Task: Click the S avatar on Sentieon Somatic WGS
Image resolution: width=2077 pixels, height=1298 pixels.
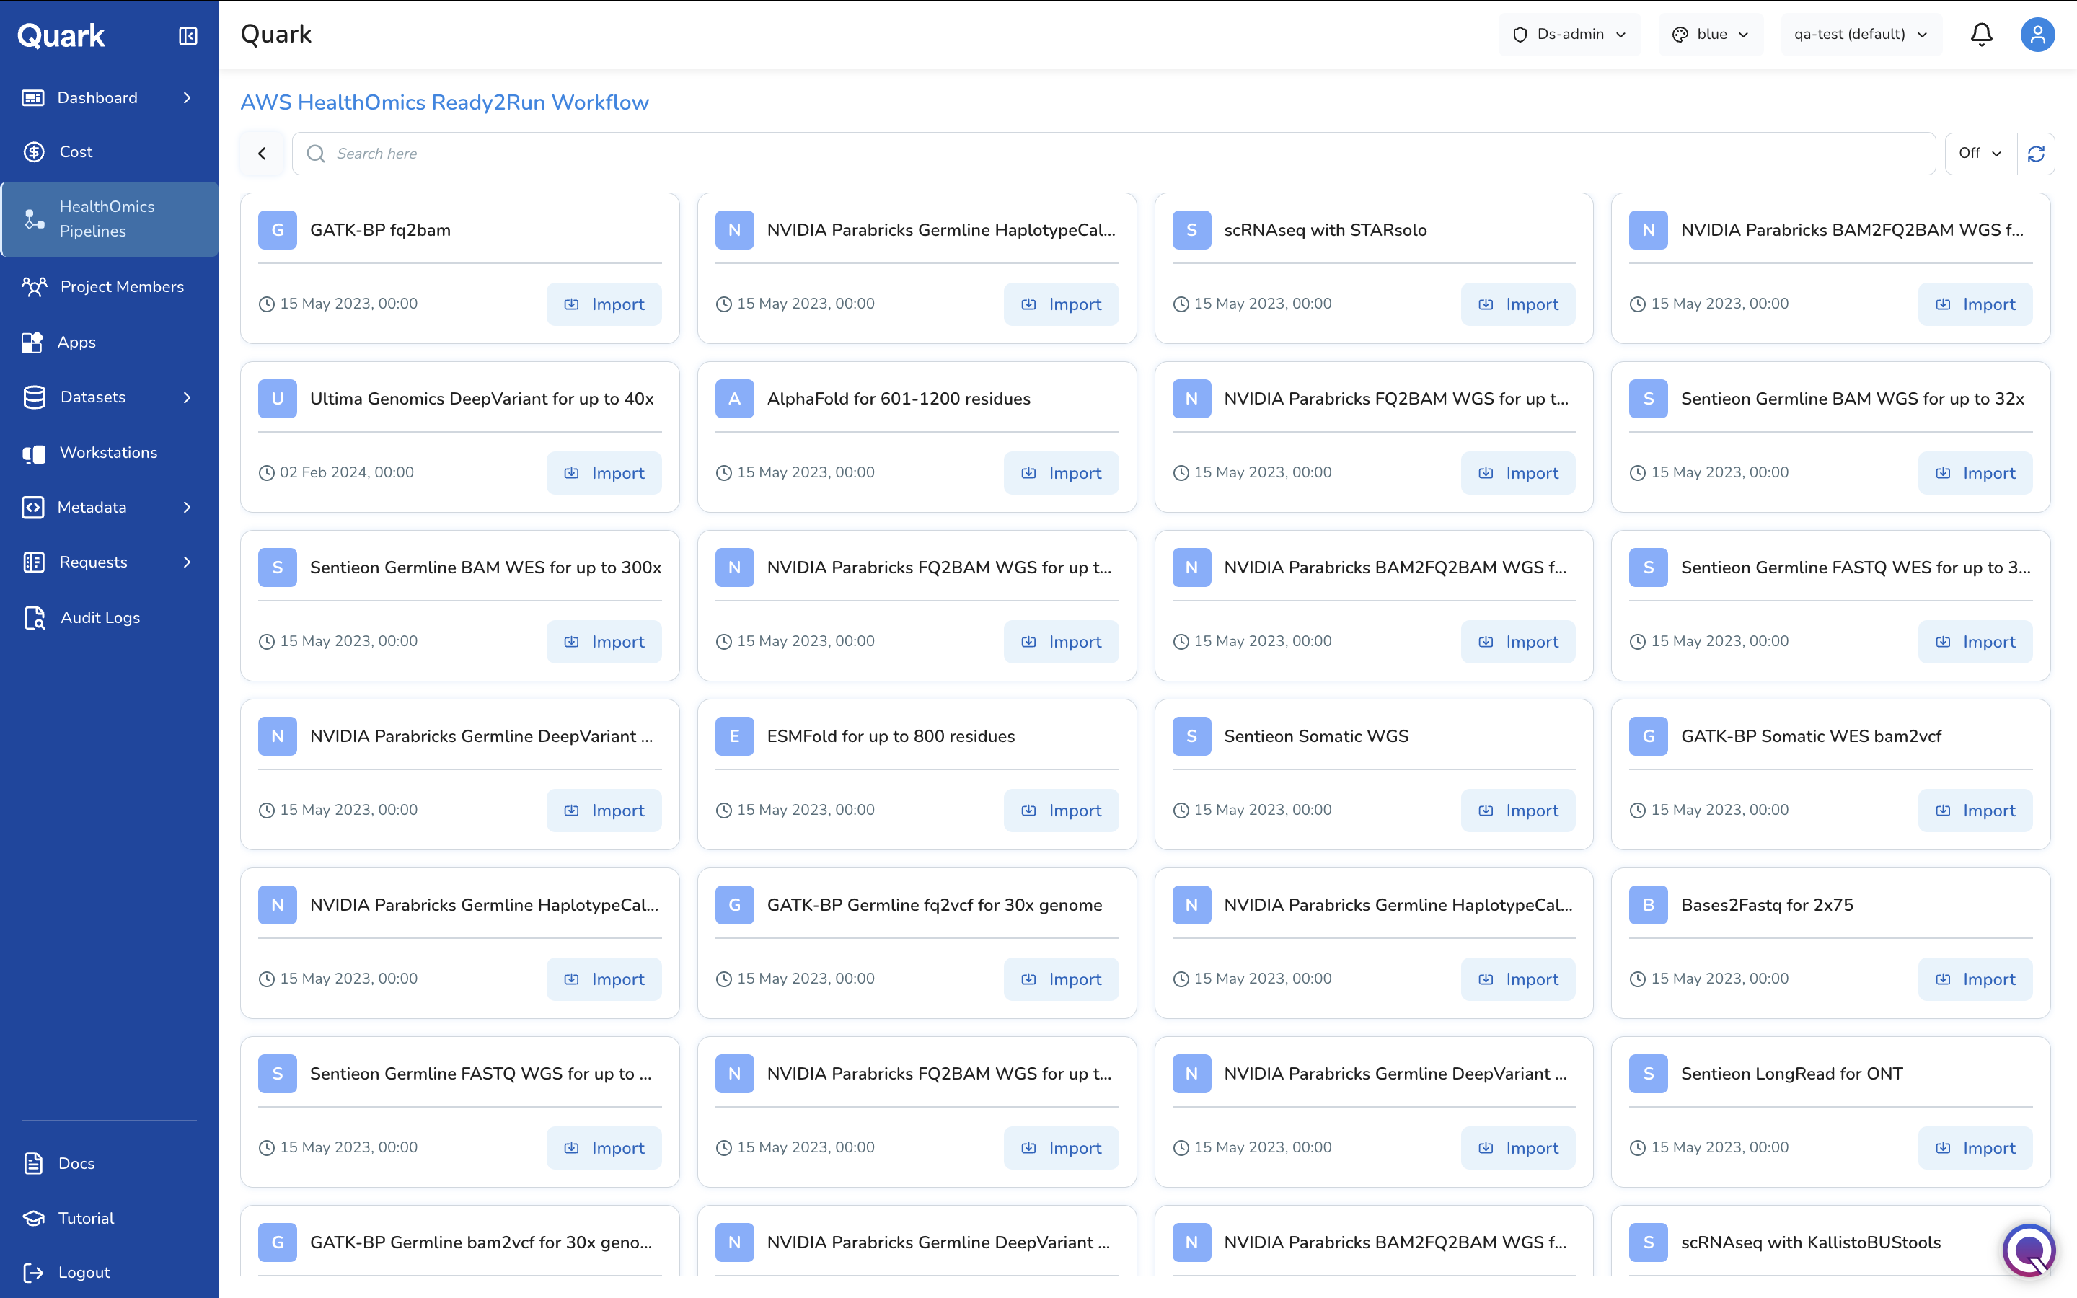Action: (1191, 736)
